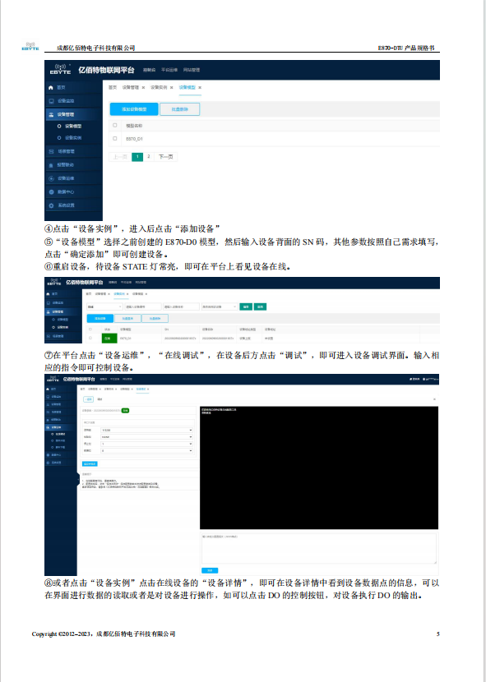This screenshot has height=682, width=486.
Task: Click the 数据中心 sidebar icon
Action: (51, 191)
